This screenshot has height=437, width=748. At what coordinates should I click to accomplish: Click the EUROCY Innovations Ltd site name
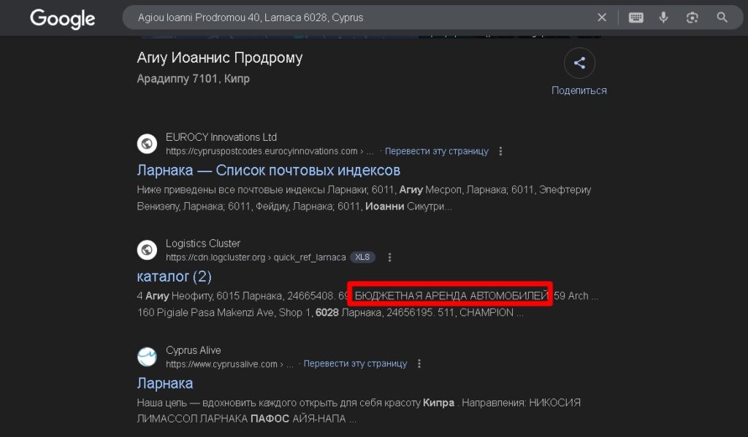tap(221, 137)
